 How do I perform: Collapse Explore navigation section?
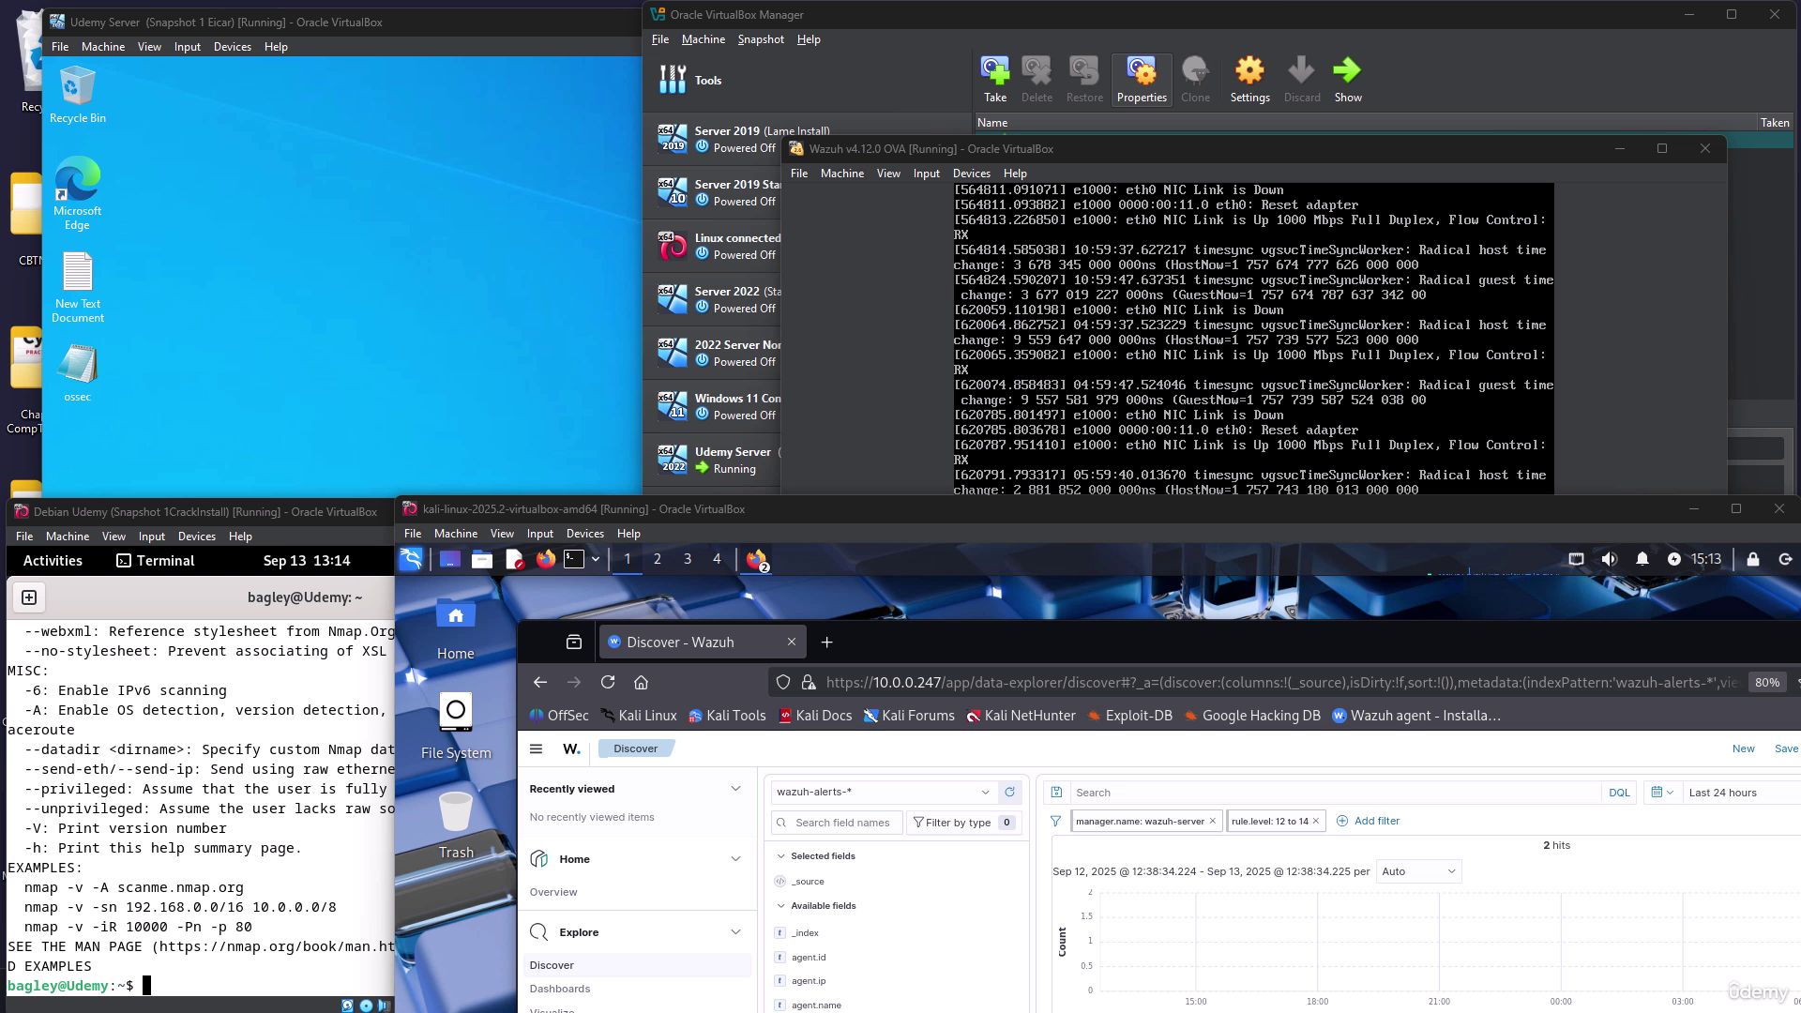click(x=735, y=932)
